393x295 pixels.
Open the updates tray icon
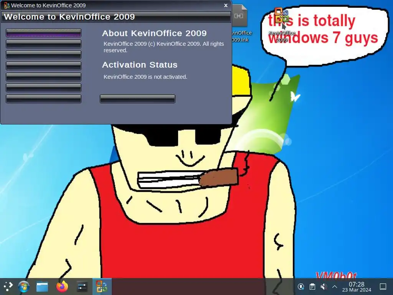pos(301,287)
